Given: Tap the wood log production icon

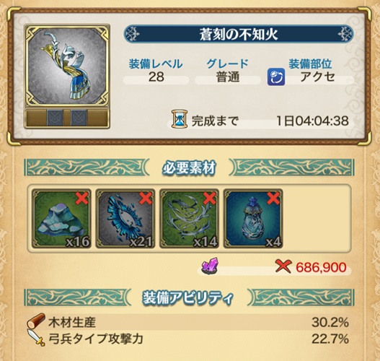Looking at the screenshot, I should [35, 321].
